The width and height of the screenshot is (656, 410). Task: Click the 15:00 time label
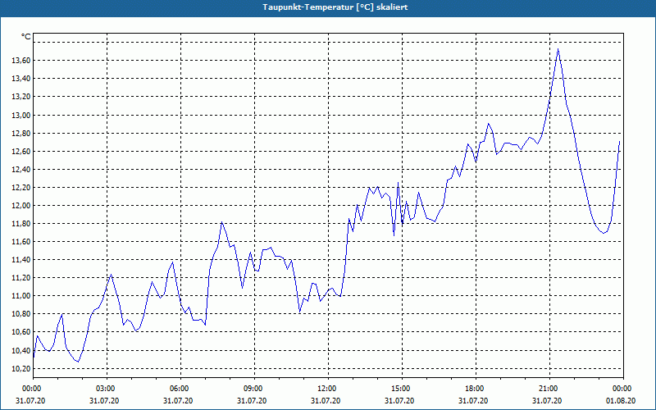(x=400, y=389)
